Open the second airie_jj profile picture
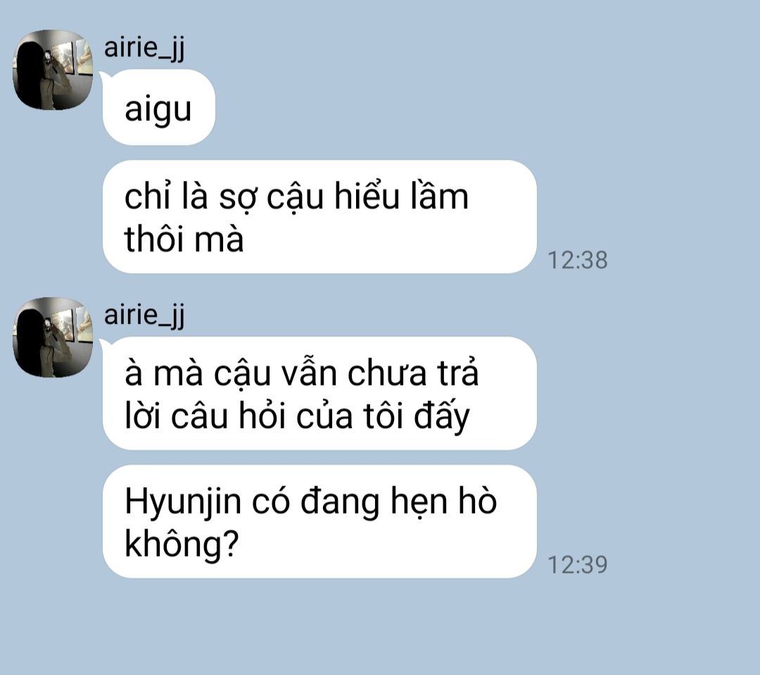Viewport: 760px width, 675px height. [52, 338]
